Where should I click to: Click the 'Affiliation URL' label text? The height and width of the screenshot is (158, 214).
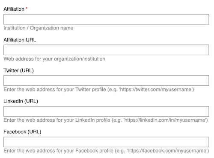[20, 40]
